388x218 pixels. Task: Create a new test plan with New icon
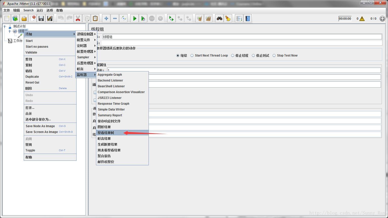(x=7, y=18)
